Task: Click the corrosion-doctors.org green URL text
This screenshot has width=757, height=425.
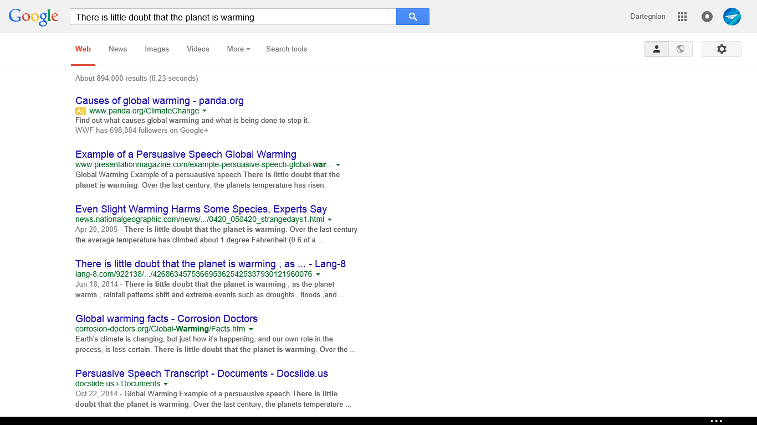Action: point(160,329)
